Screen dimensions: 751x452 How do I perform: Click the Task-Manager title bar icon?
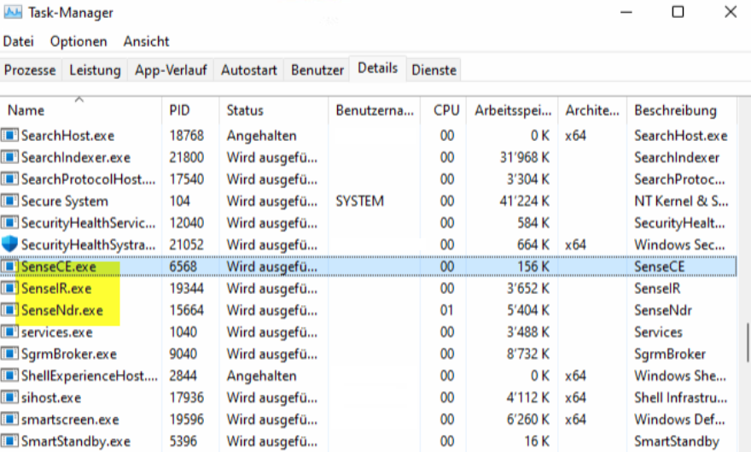point(13,12)
